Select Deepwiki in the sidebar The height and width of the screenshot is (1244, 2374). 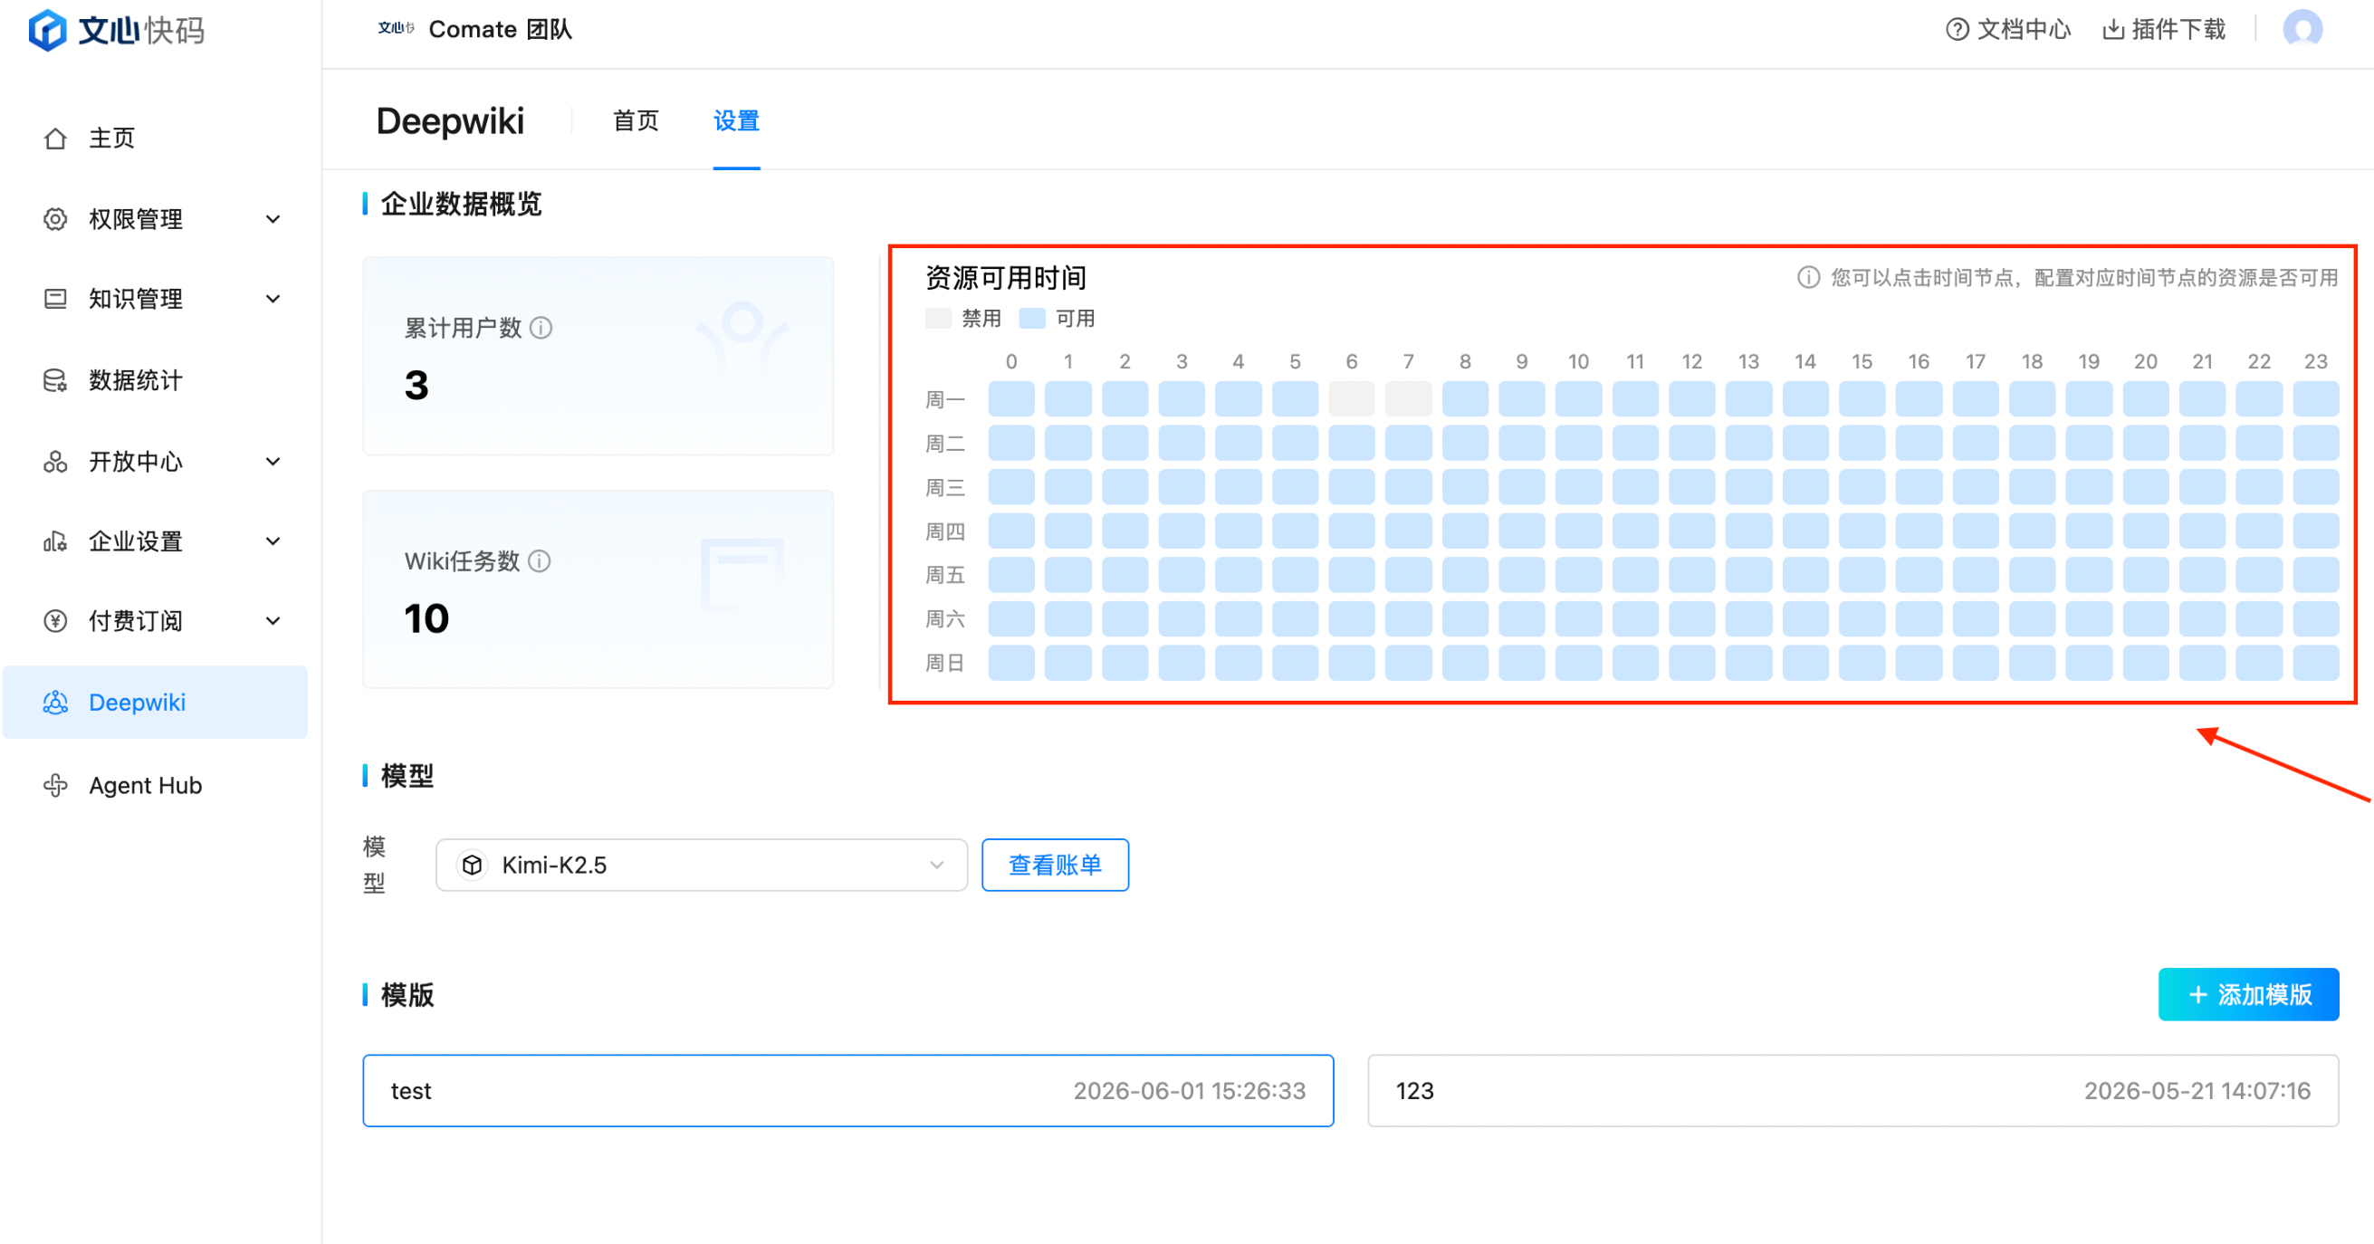pyautogui.click(x=155, y=703)
